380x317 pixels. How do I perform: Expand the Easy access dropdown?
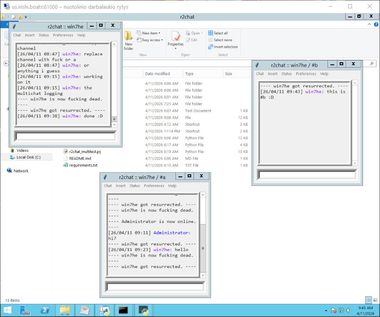coord(150,40)
